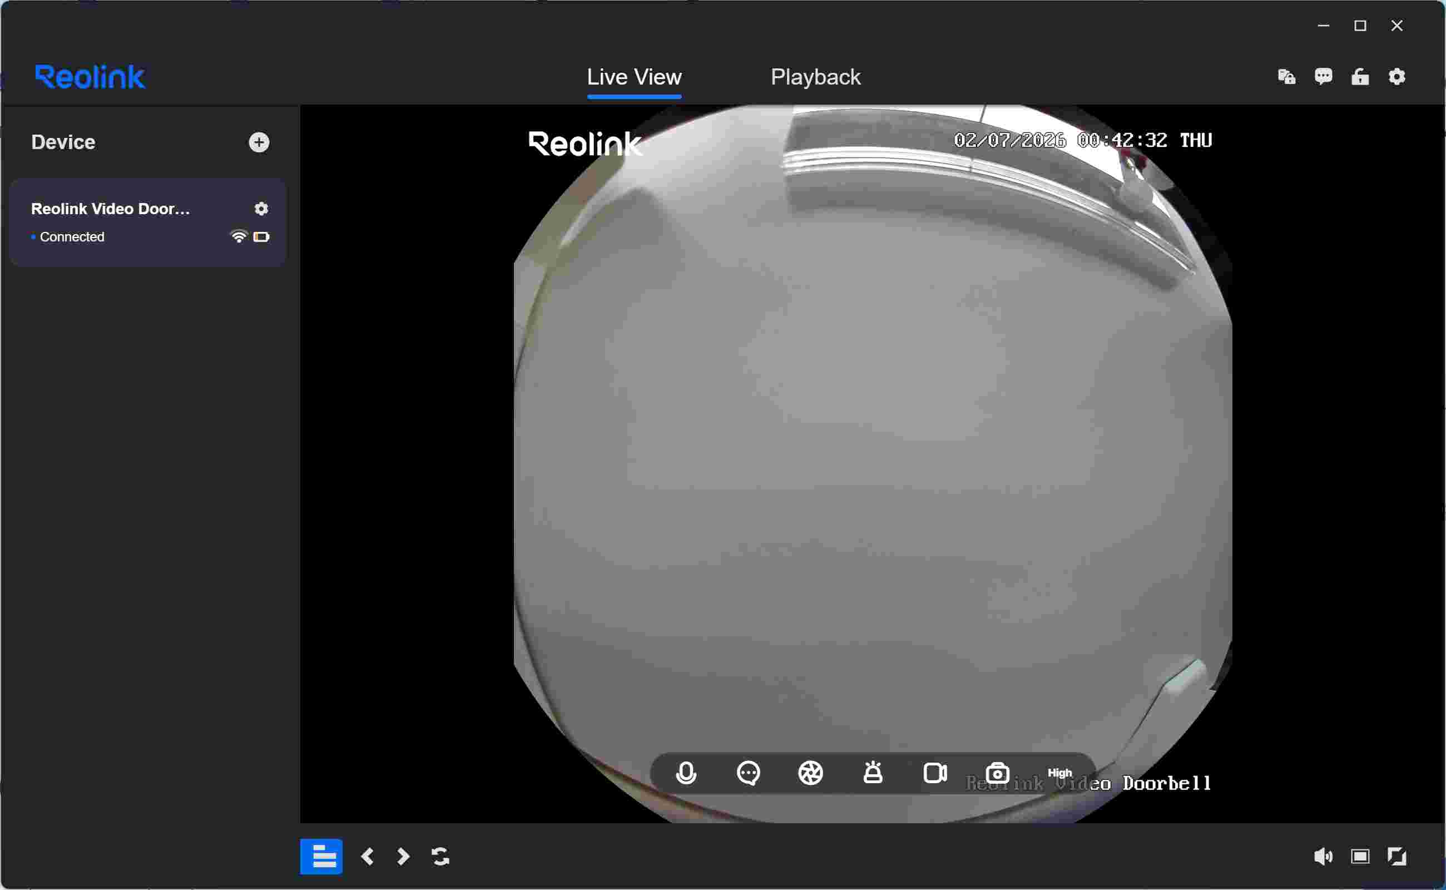Enter full screen mode icon
Viewport: 1446px width, 890px height.
click(x=1397, y=857)
